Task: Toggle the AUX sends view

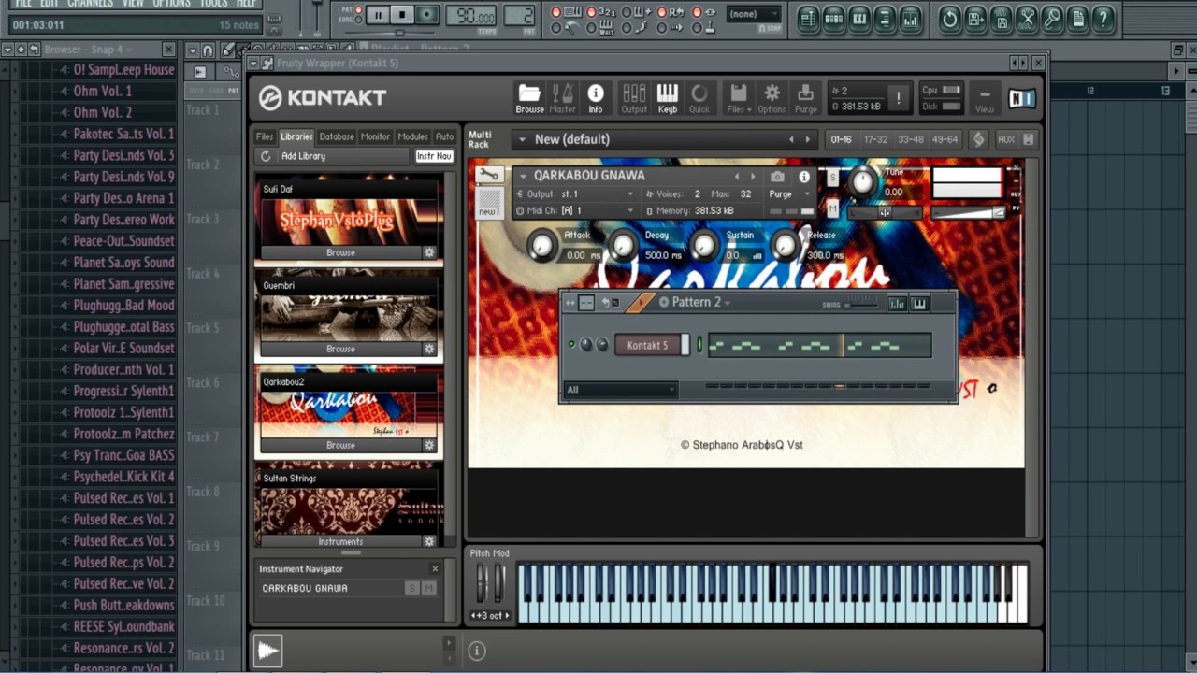Action: [x=1006, y=139]
